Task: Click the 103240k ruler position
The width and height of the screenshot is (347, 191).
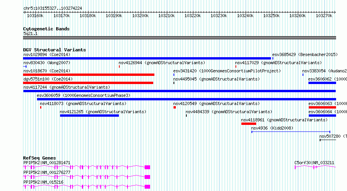Action: pyautogui.click(x=245, y=16)
